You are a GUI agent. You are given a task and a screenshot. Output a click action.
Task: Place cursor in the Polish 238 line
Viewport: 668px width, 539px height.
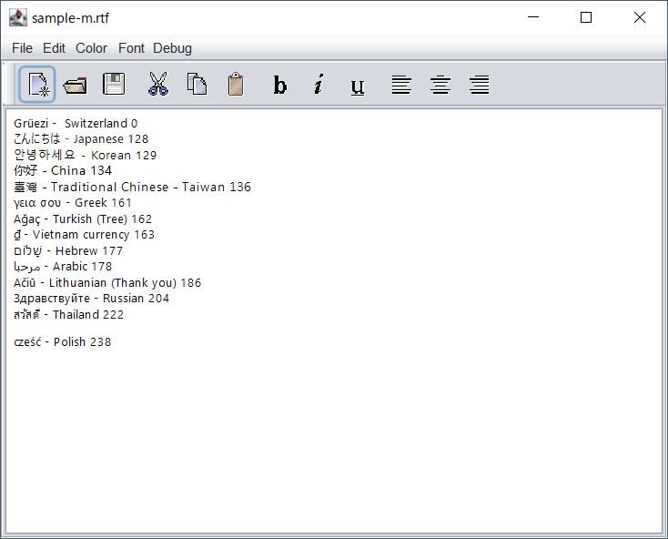pos(63,342)
